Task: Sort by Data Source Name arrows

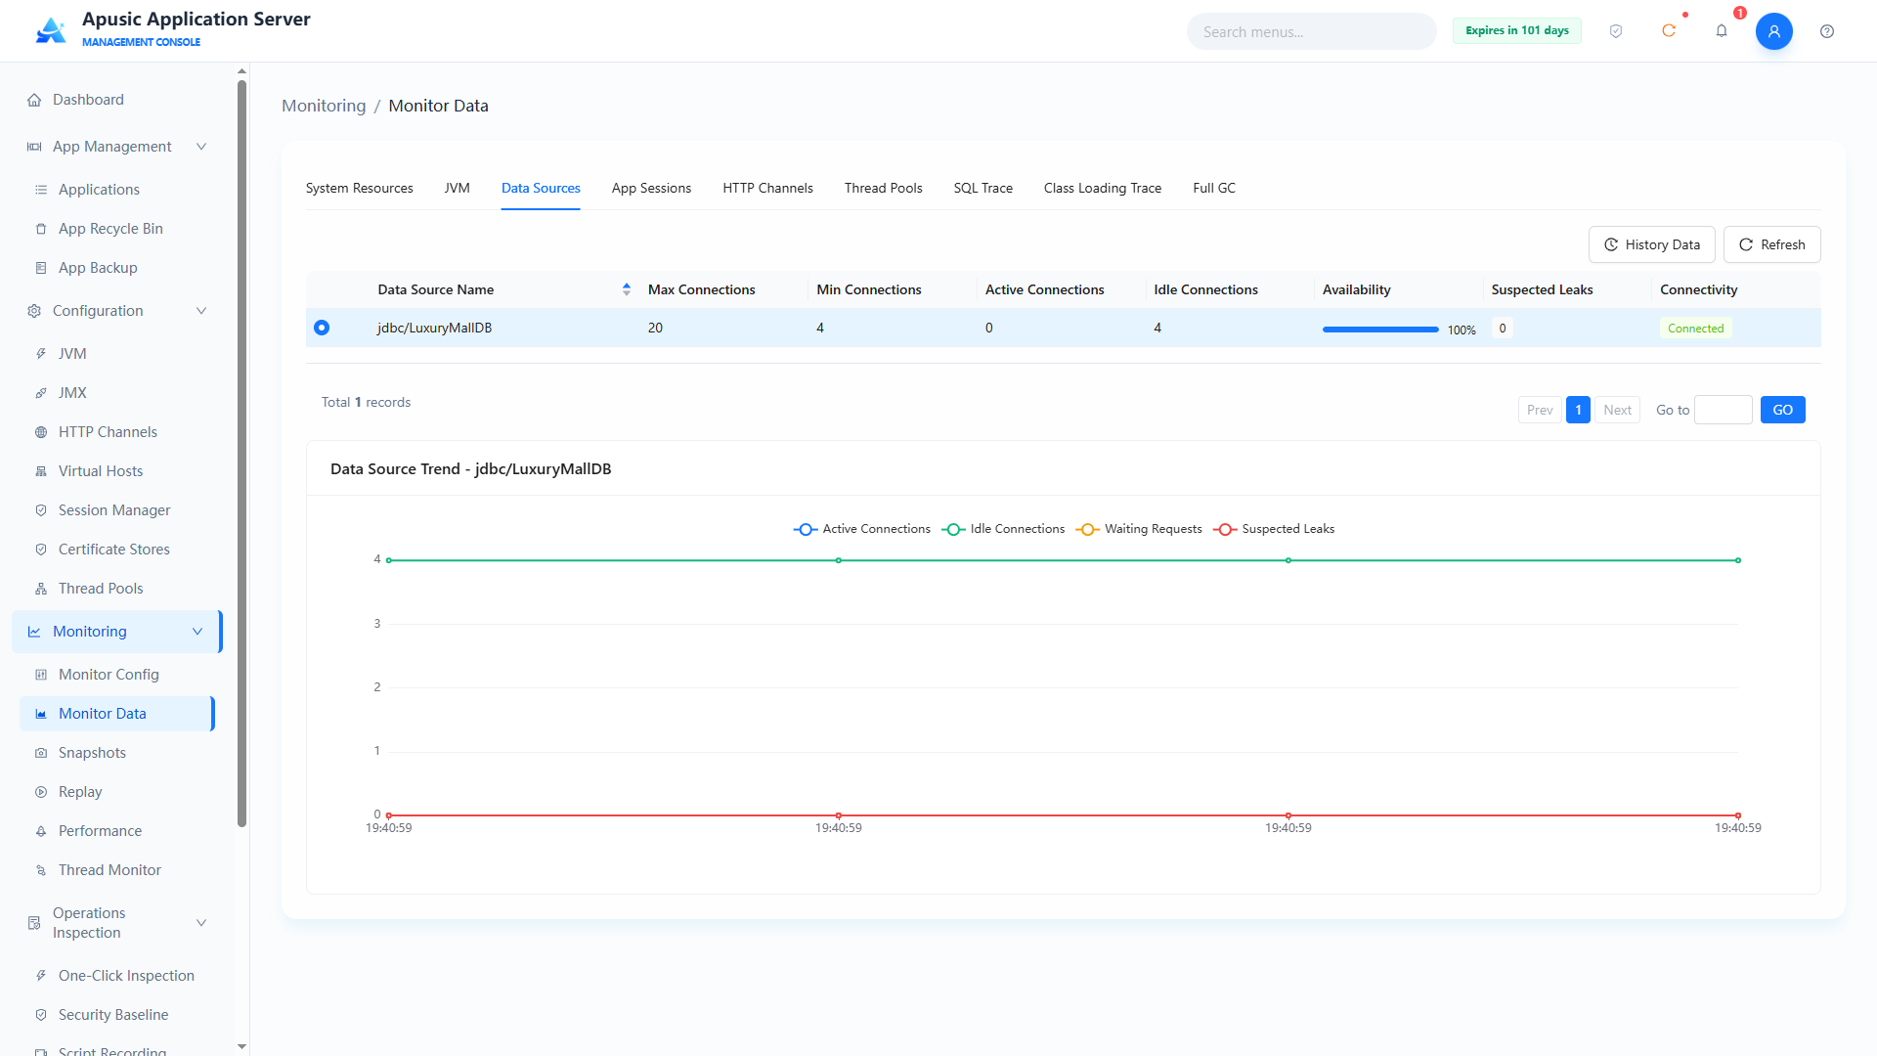Action: pos(627,289)
